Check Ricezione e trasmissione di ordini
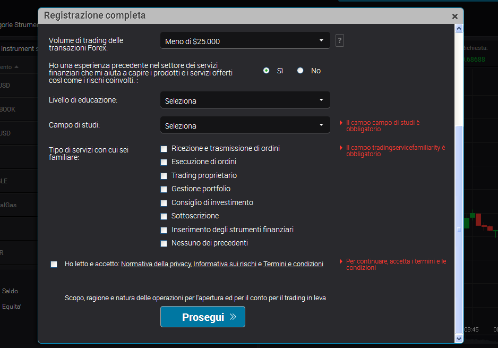This screenshot has width=498, height=348. [164, 149]
